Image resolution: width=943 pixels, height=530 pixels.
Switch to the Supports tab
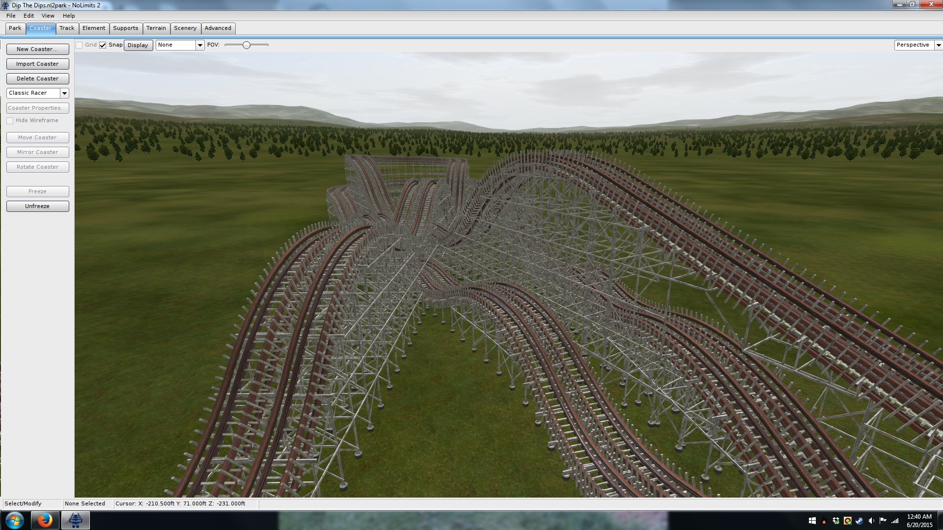tap(125, 28)
